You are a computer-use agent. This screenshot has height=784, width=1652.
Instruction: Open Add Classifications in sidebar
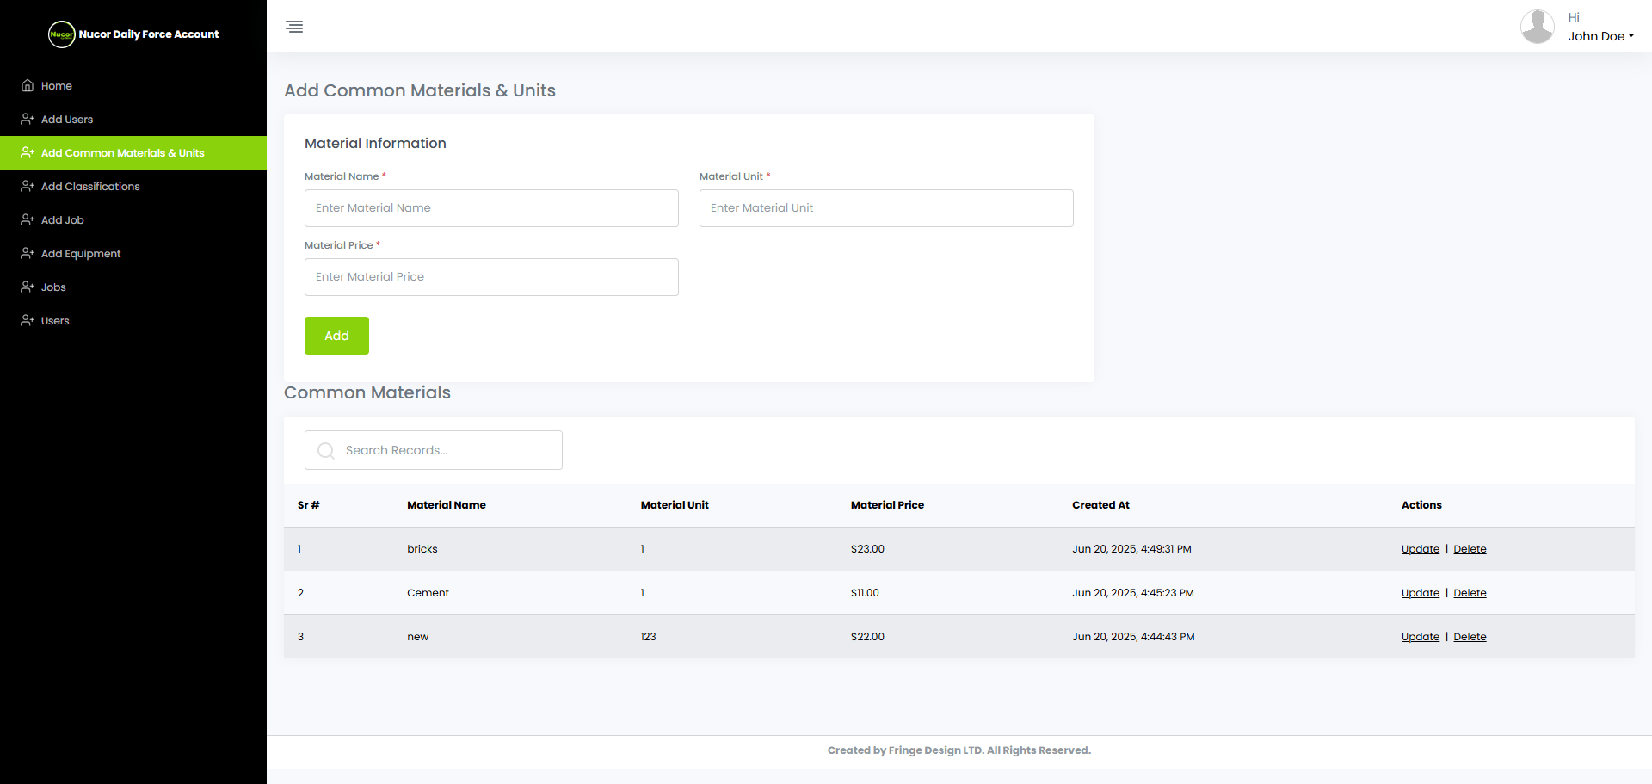pyautogui.click(x=90, y=187)
